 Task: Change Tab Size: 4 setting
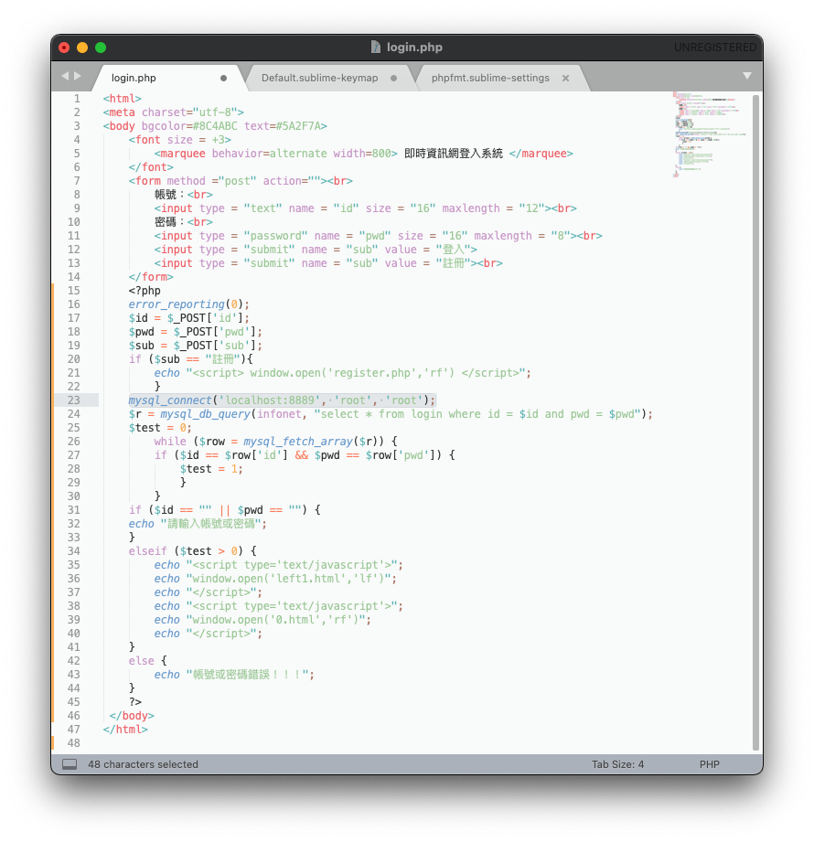pos(618,764)
